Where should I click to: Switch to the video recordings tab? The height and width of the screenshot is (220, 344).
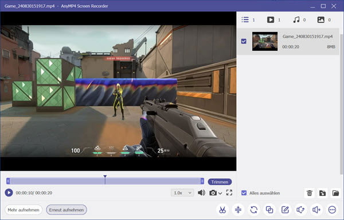pos(271,20)
